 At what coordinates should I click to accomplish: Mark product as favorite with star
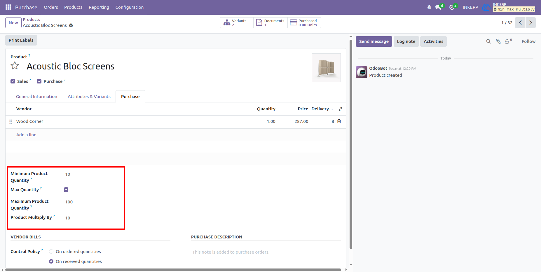click(15, 66)
